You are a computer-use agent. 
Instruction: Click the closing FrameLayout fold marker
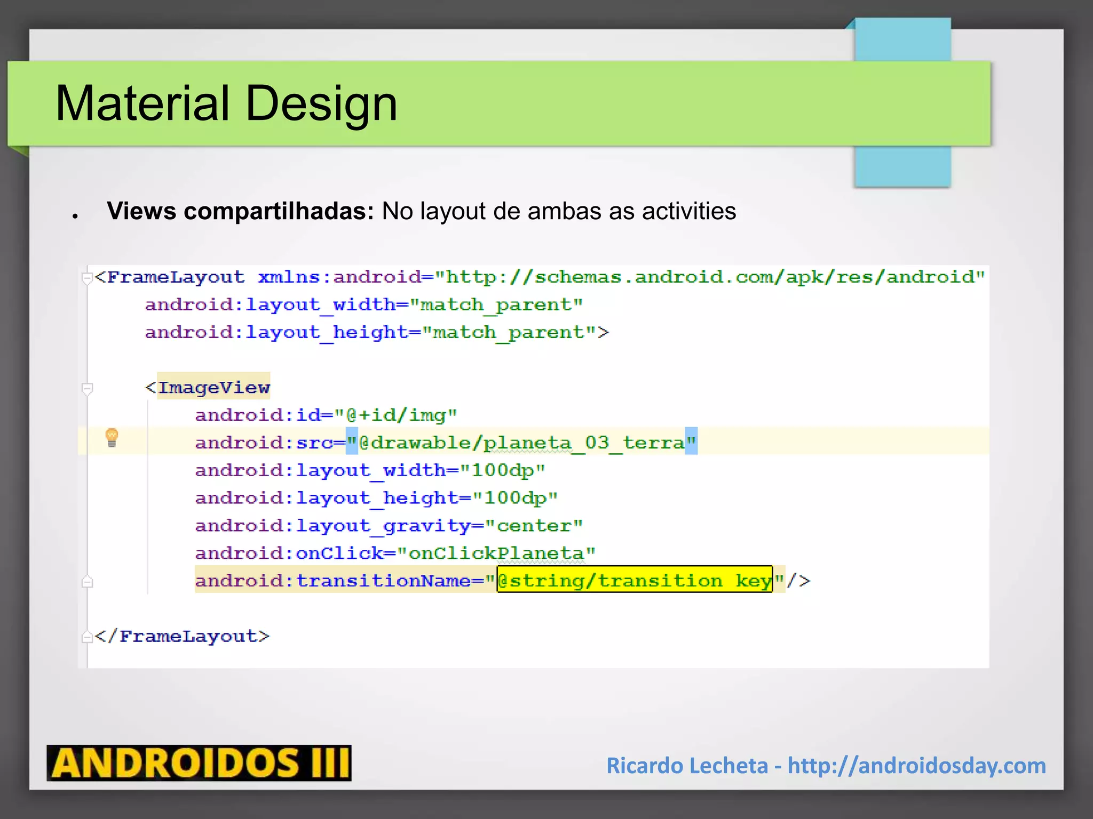(87, 637)
